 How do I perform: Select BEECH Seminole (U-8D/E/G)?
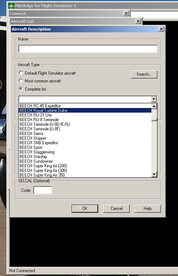85,124
